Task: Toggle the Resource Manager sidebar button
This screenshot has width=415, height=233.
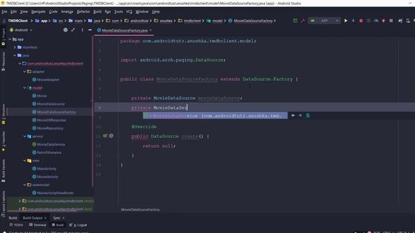Action: [3, 61]
